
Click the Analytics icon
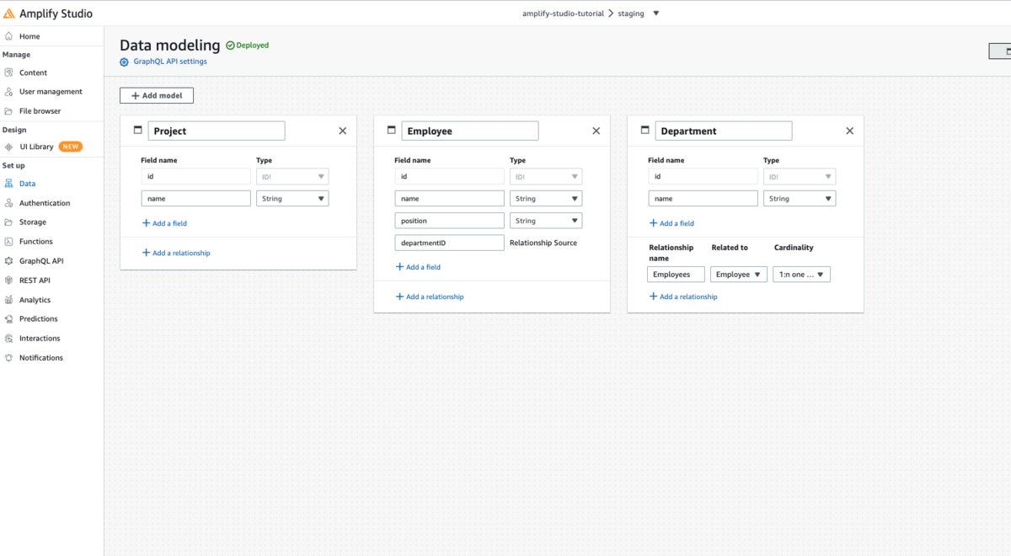[x=8, y=300]
